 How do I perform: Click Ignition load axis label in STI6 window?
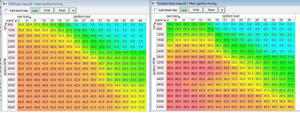[82, 17]
